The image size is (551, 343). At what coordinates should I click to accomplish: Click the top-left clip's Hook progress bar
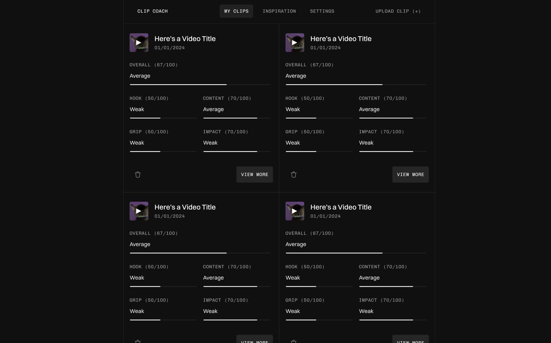click(x=163, y=118)
